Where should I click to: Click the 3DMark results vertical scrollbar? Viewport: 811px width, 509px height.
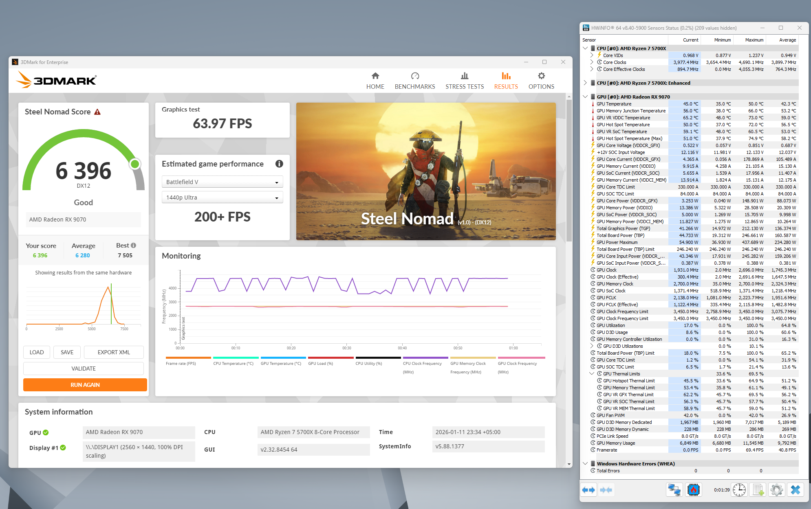pyautogui.click(x=569, y=171)
